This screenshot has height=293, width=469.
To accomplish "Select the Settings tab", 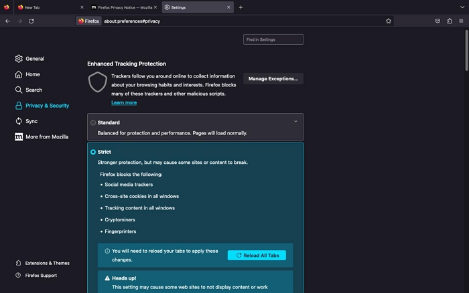I will 198,7.
